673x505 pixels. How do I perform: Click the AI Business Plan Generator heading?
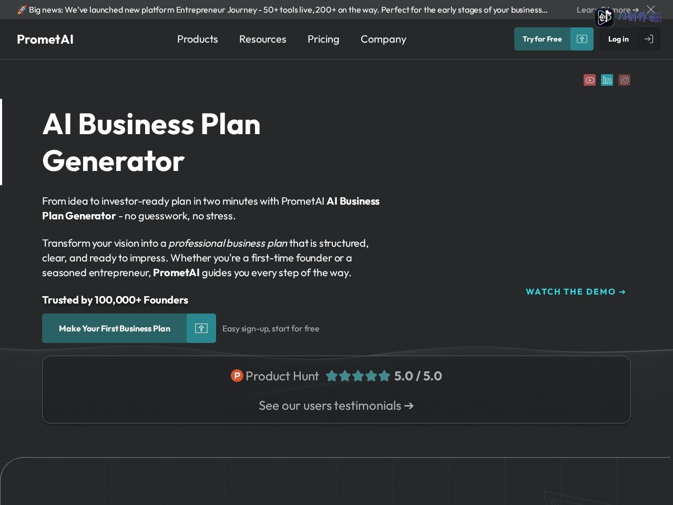pyautogui.click(x=151, y=142)
